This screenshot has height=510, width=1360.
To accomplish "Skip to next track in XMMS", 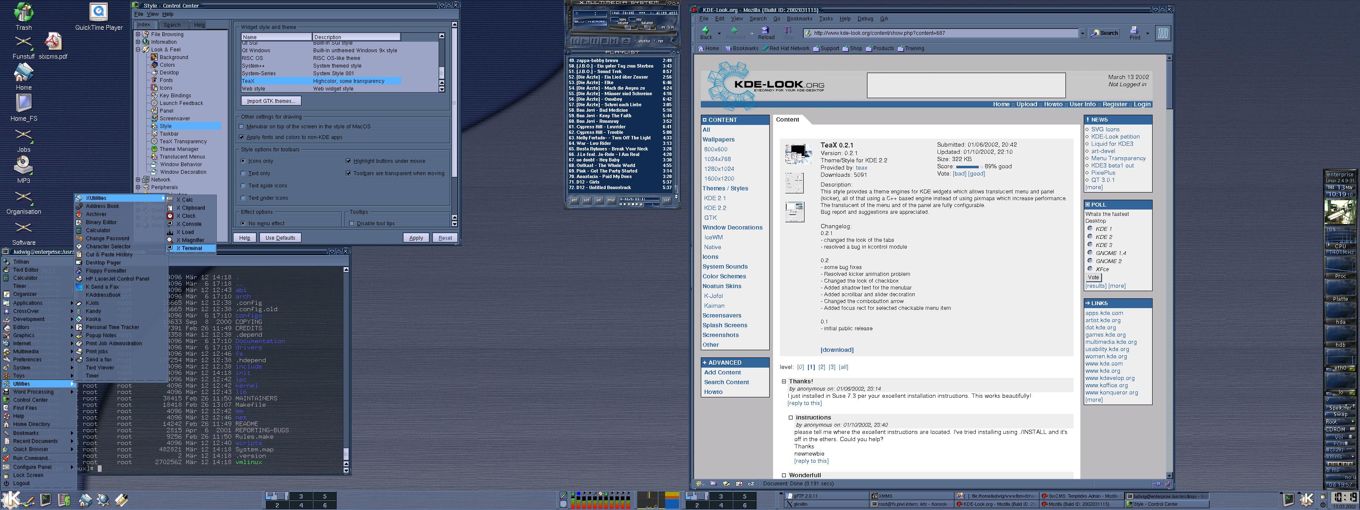I will pyautogui.click(x=615, y=41).
